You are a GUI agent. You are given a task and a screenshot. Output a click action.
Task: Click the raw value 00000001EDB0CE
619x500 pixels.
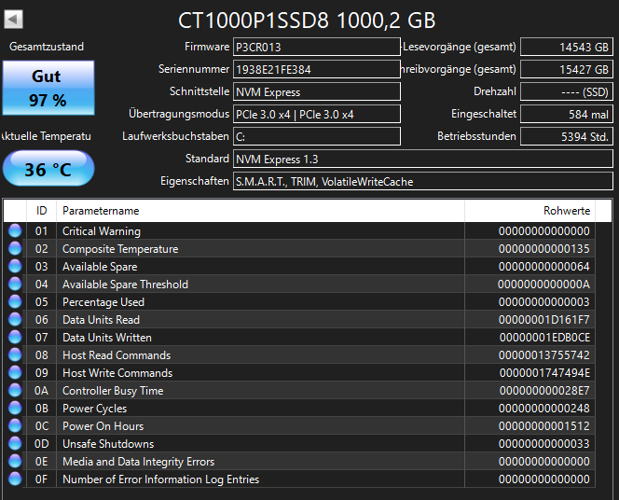pyautogui.click(x=544, y=338)
